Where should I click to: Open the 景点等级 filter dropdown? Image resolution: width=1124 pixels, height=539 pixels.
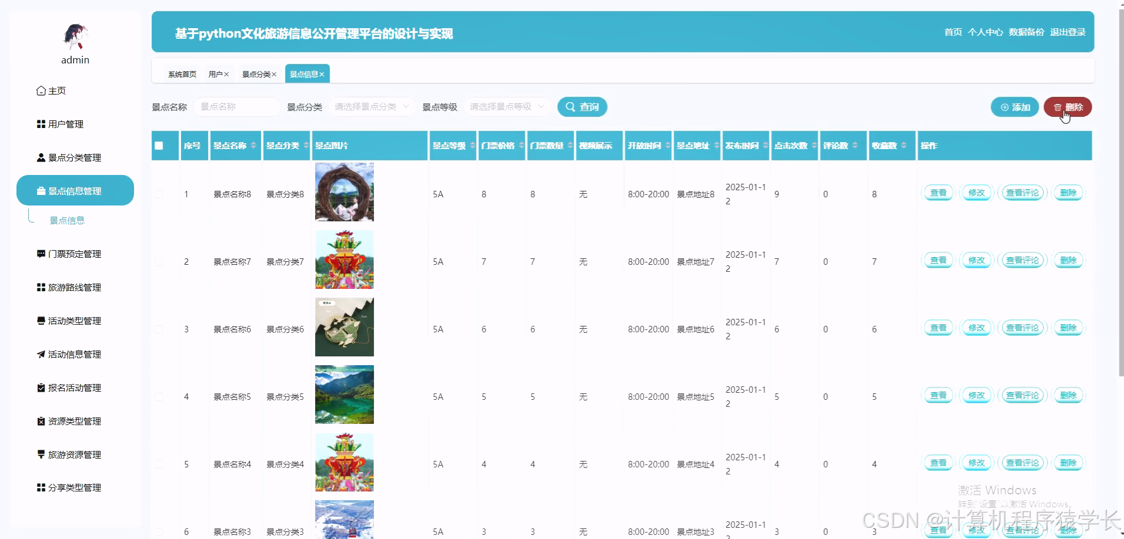(x=507, y=107)
